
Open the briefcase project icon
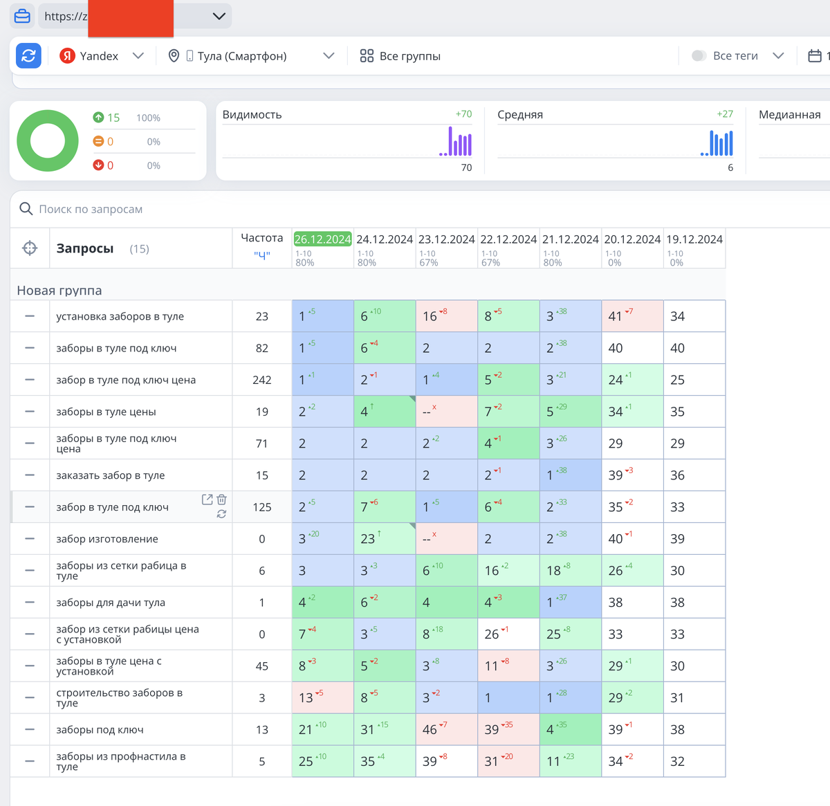(22, 16)
